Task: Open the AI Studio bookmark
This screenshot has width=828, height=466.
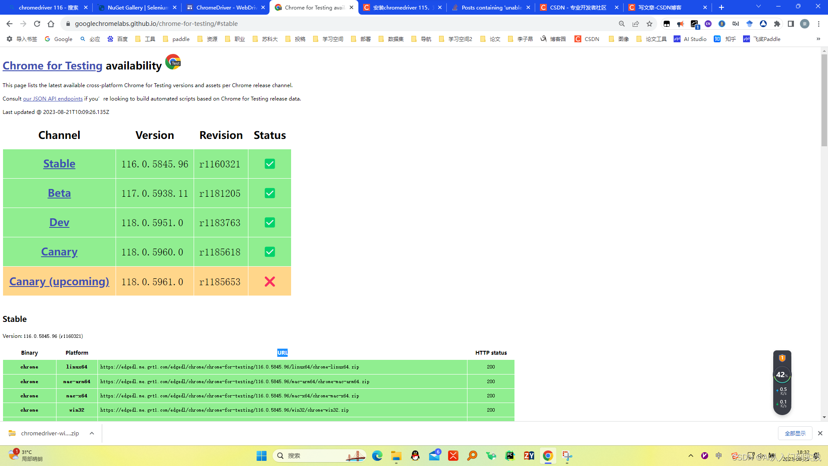Action: [690, 39]
